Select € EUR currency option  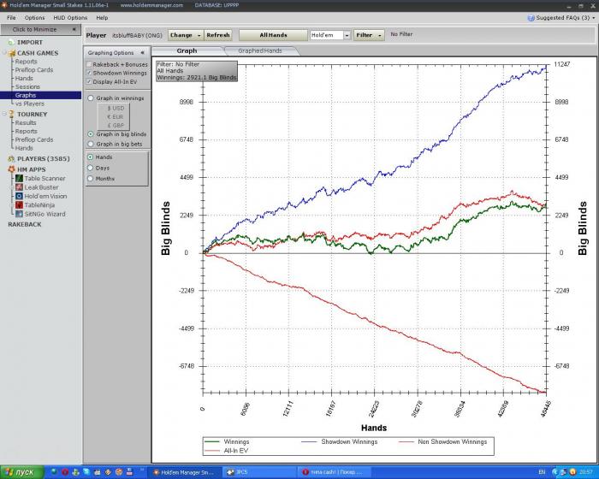pyautogui.click(x=116, y=117)
